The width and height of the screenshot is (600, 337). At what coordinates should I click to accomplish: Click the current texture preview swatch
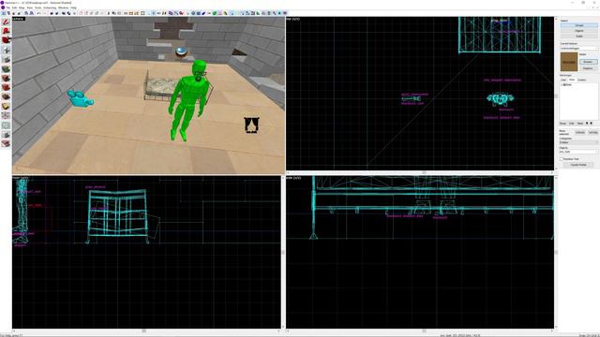(x=569, y=62)
